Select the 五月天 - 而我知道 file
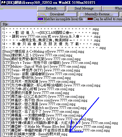This screenshot has width=122, height=137. coord(39,82)
